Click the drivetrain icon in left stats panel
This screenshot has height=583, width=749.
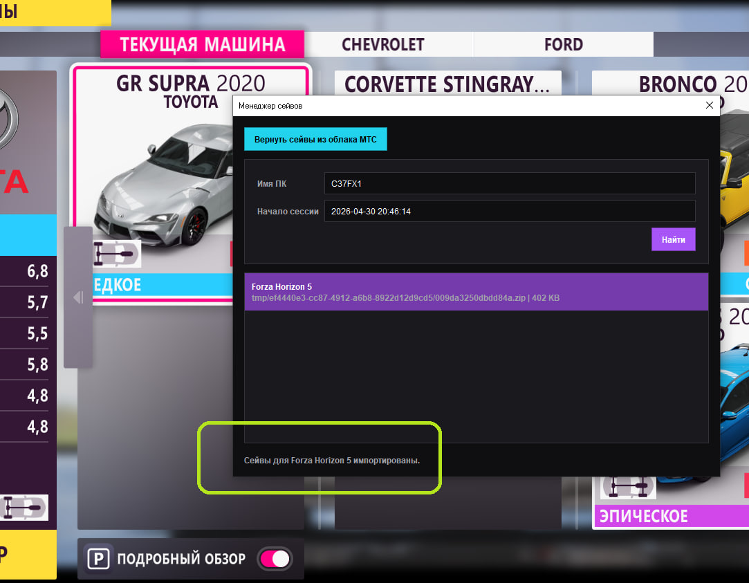(x=24, y=508)
